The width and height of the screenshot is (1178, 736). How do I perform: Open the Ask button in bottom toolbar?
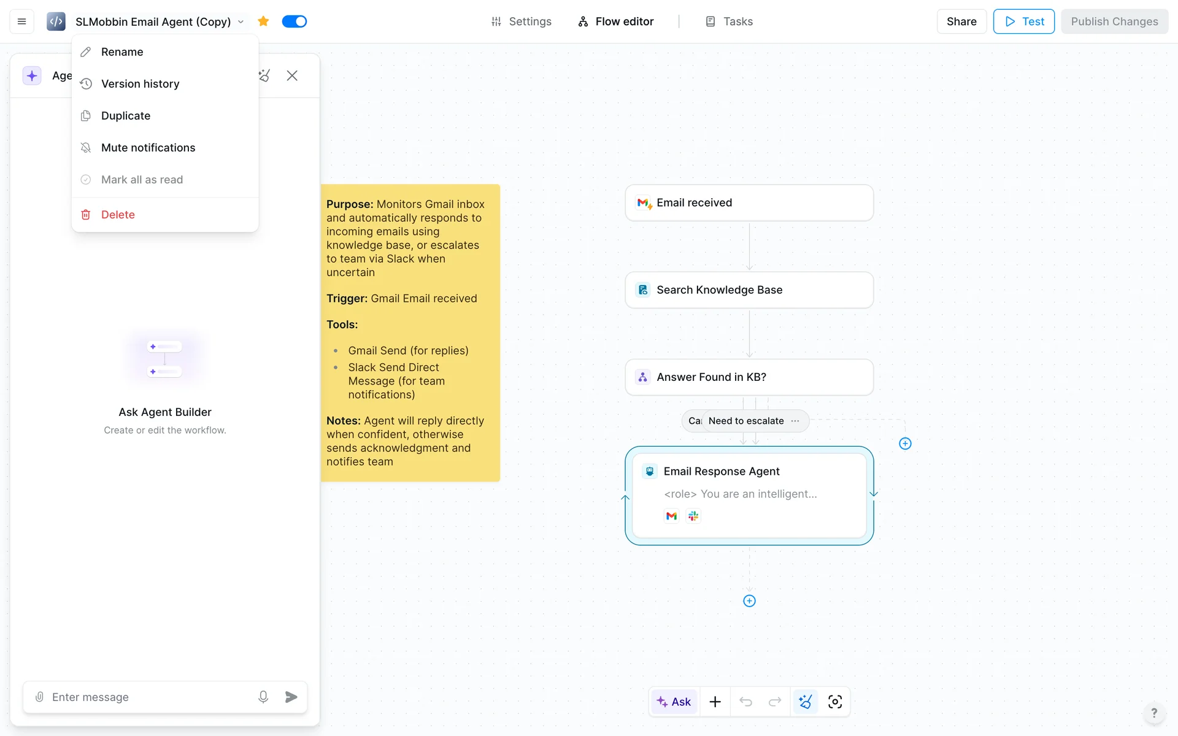click(x=674, y=702)
